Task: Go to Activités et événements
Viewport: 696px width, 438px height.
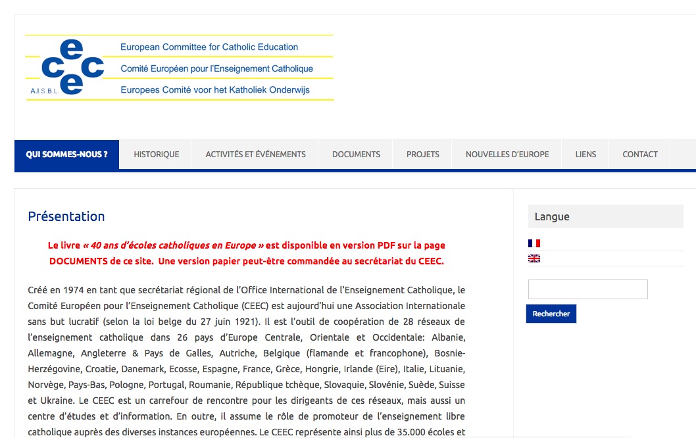Action: (255, 155)
